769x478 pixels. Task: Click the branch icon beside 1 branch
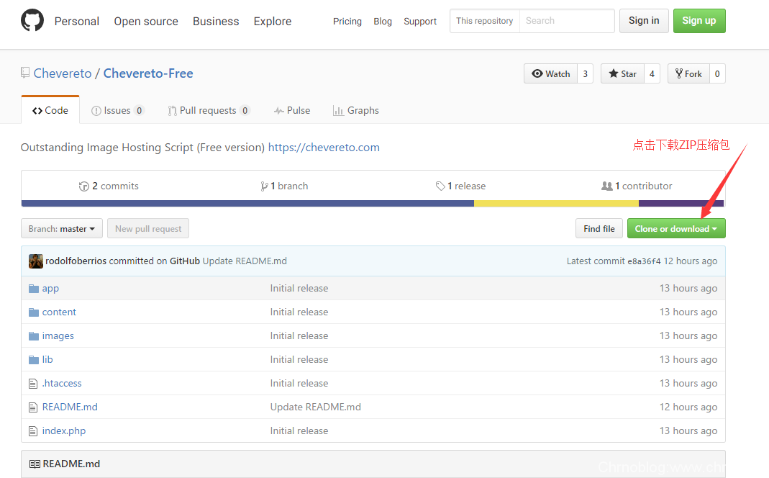(264, 186)
